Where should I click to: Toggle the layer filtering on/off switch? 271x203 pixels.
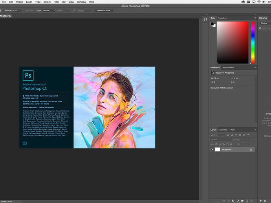(x=248, y=134)
